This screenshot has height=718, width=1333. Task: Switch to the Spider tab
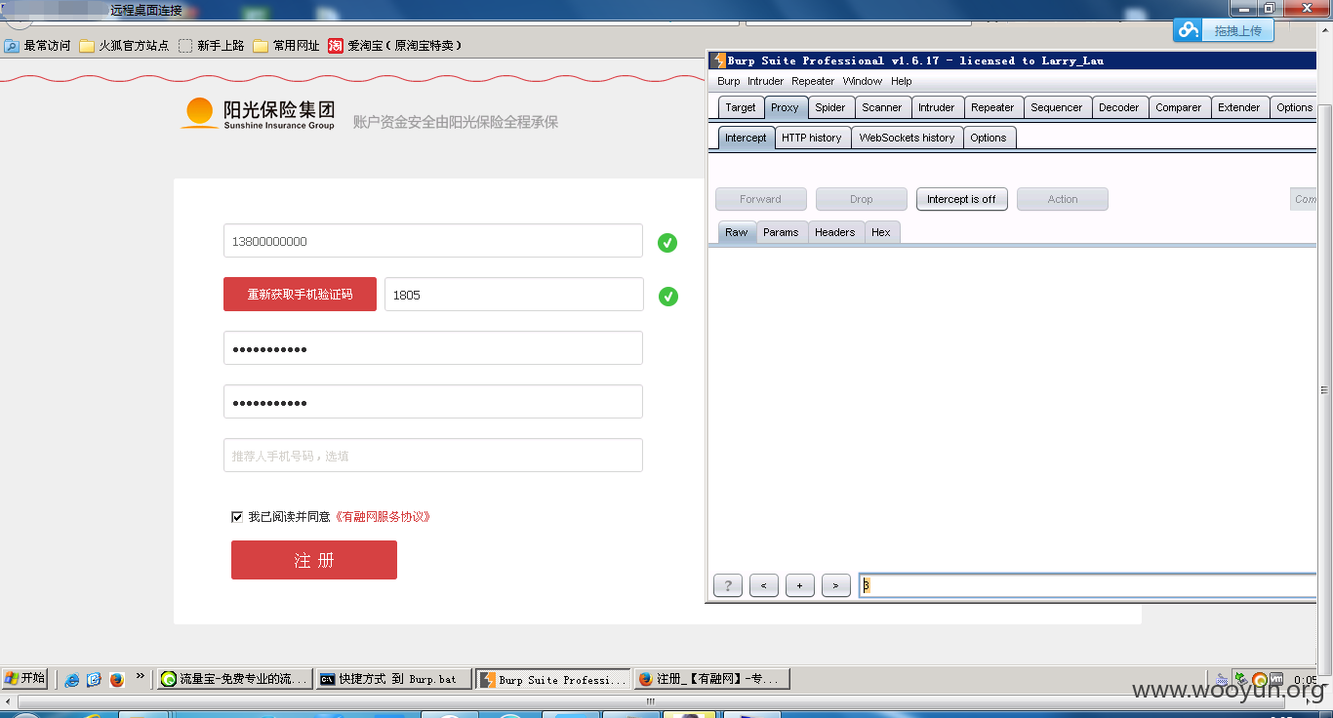[x=830, y=107]
